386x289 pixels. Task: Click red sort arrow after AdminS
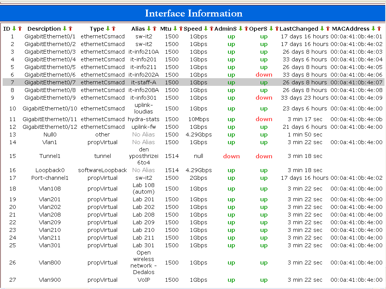(x=246, y=29)
